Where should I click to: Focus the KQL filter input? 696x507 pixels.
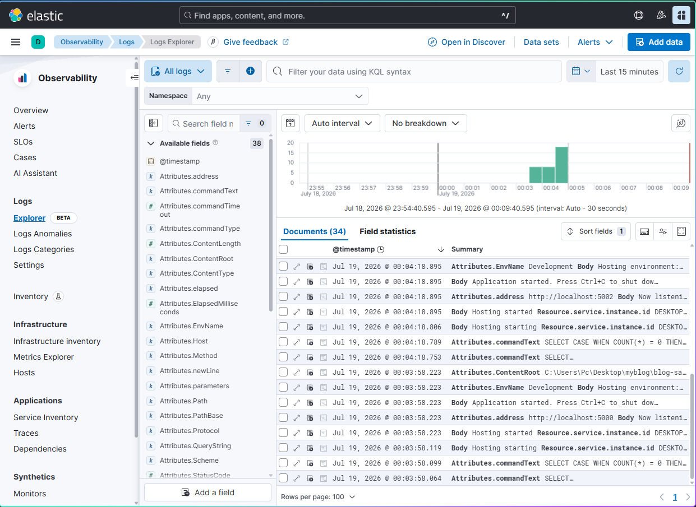[414, 71]
